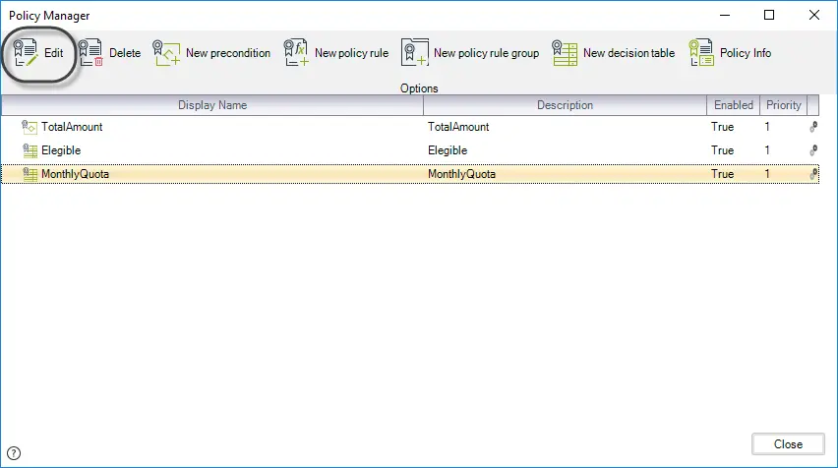Click the New policy rule label
838x468 pixels.
[x=352, y=53]
